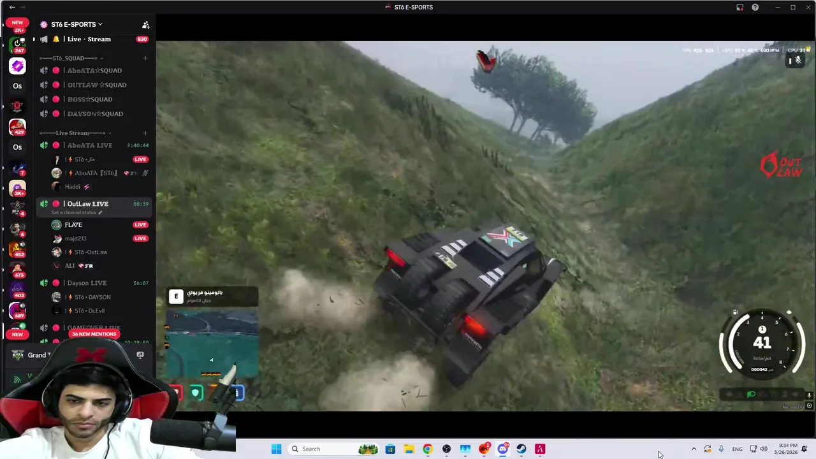Open Microsoft Store from taskbar
Viewport: 816px width, 459px height.
[390, 449]
